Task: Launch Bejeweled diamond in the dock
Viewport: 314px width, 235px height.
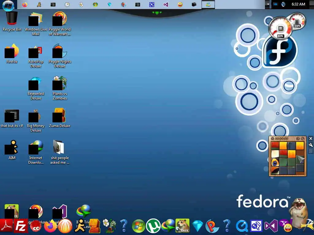Action: click(x=197, y=226)
